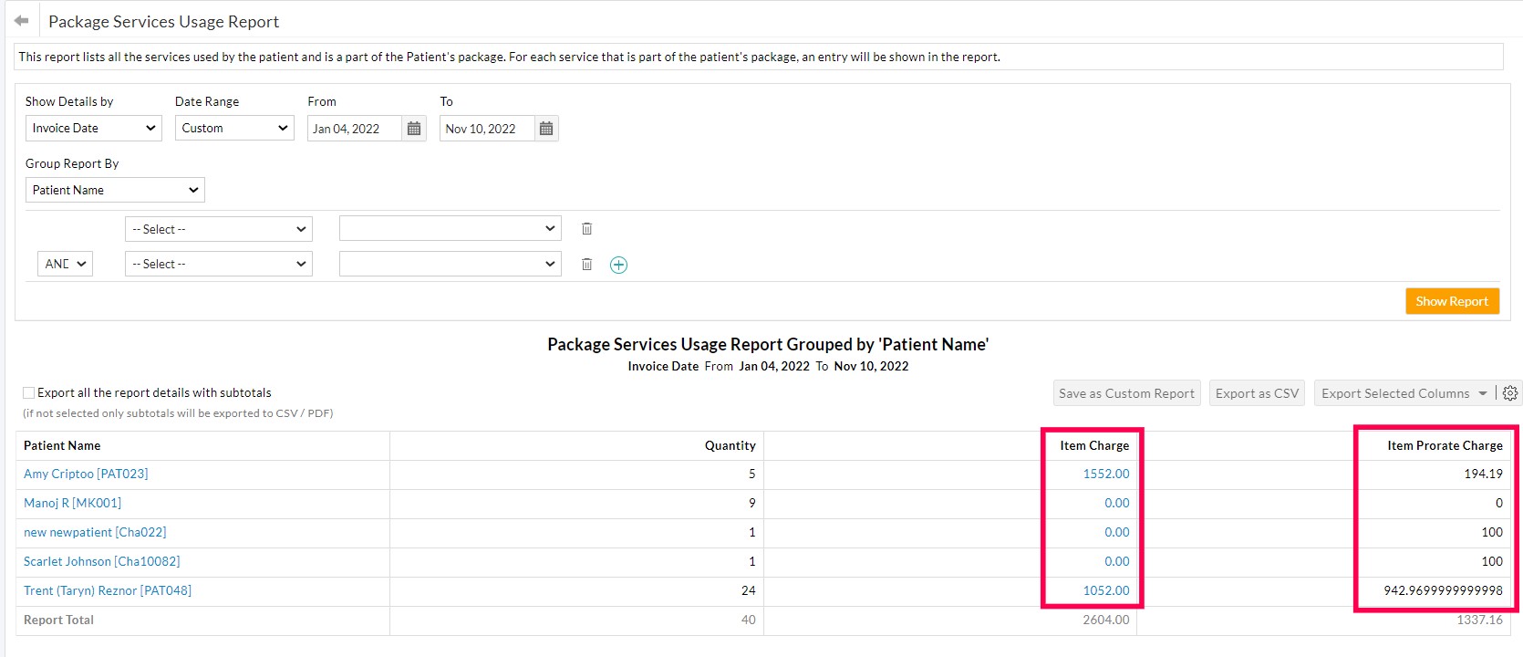Image resolution: width=1523 pixels, height=657 pixels.
Task: Click Export as CSV button
Action: pyautogui.click(x=1257, y=393)
